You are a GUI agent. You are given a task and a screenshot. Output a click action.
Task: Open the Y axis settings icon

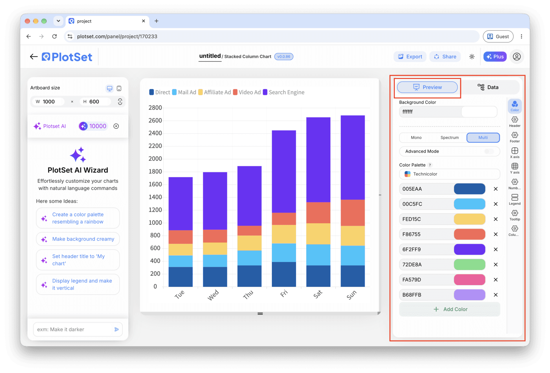[515, 168]
